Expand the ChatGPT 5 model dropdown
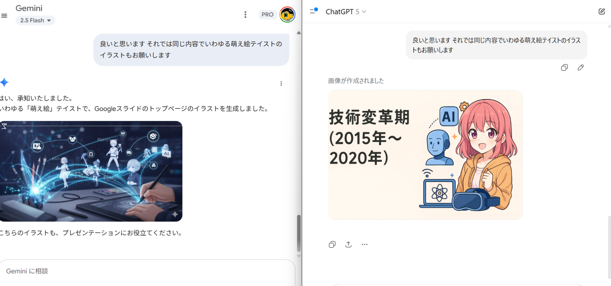Screen dimensions: 611x286 pos(346,12)
